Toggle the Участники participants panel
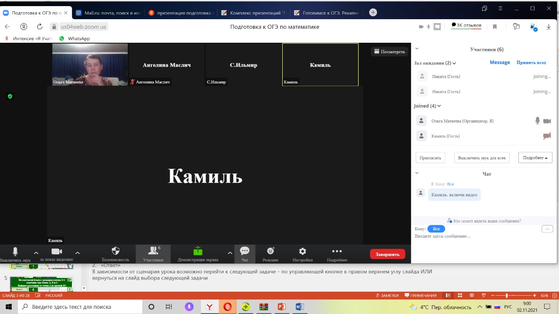 tap(153, 251)
